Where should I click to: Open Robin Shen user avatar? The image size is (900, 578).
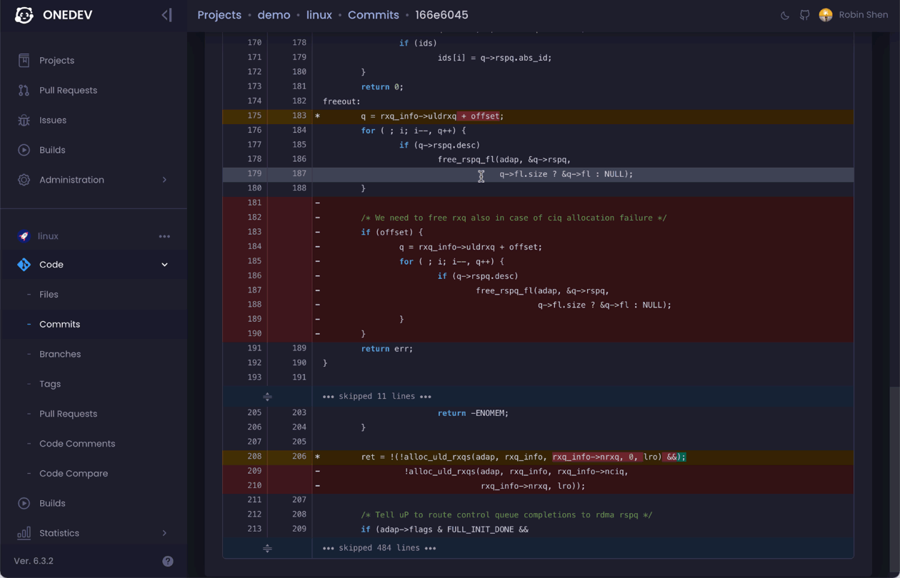[826, 15]
